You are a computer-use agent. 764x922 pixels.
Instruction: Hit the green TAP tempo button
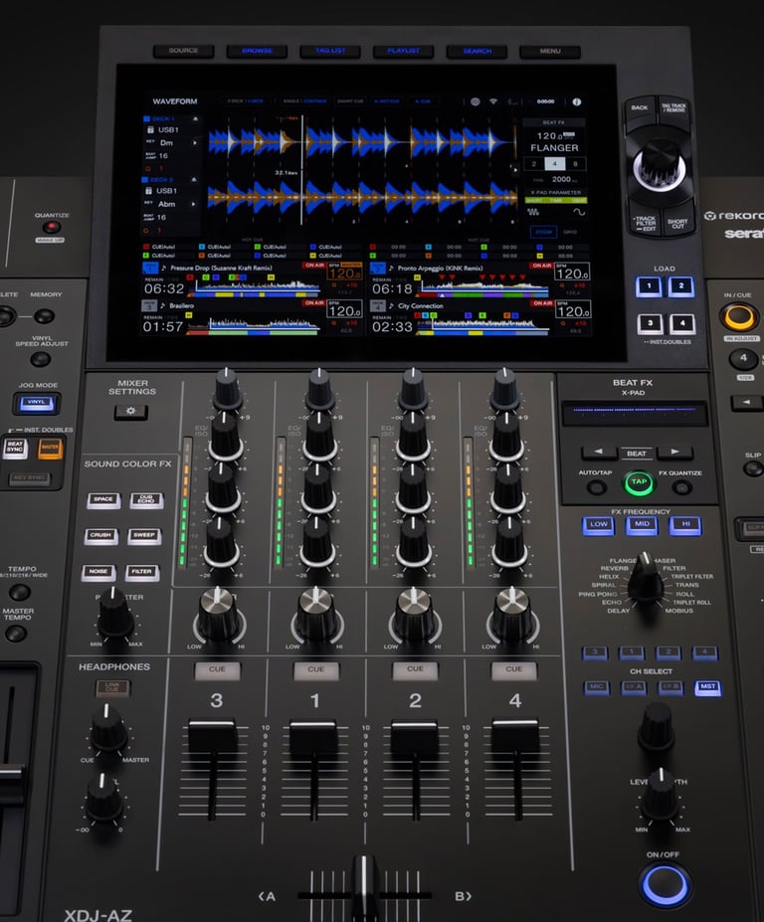click(639, 482)
